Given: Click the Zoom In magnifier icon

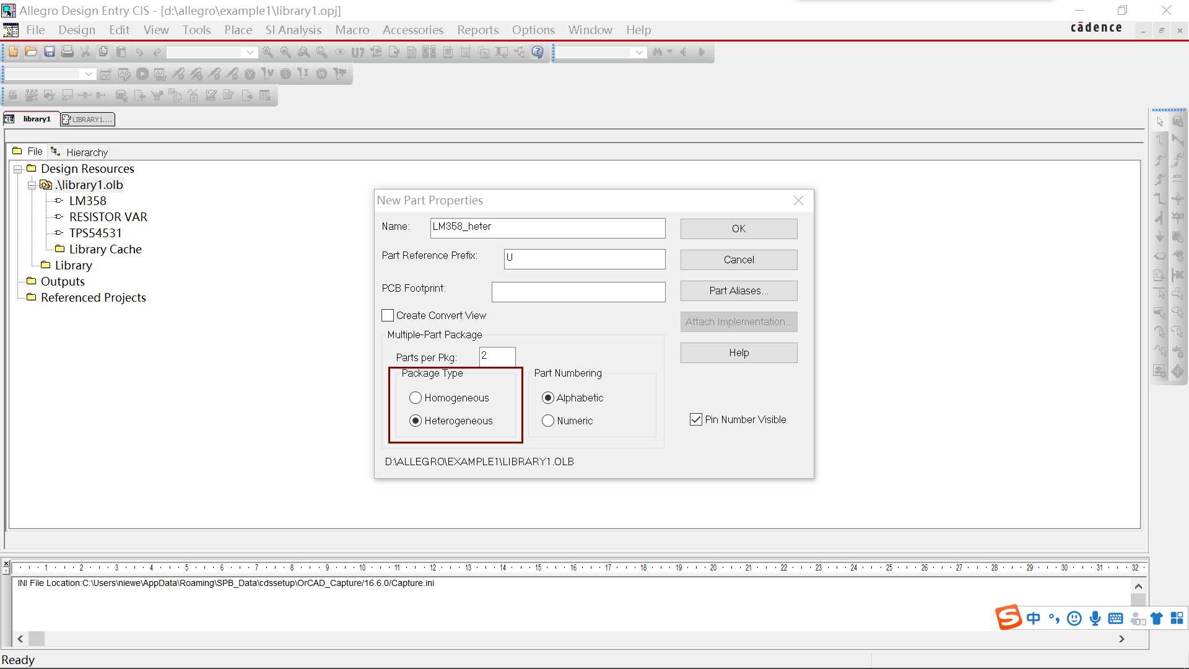Looking at the screenshot, I should coord(268,52).
